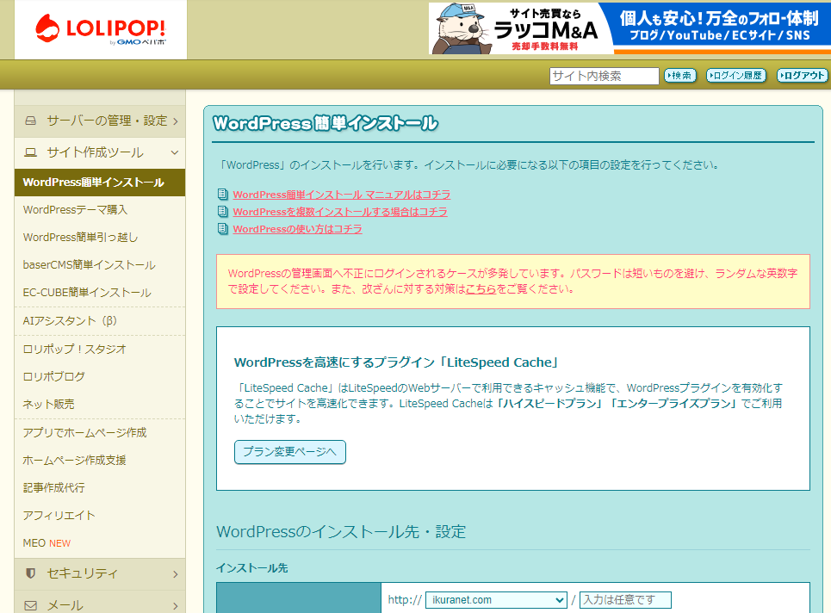The width and height of the screenshot is (831, 613).
Task: Open baserCMS簡単インストール from sidebar
Action: pyautogui.click(x=89, y=265)
